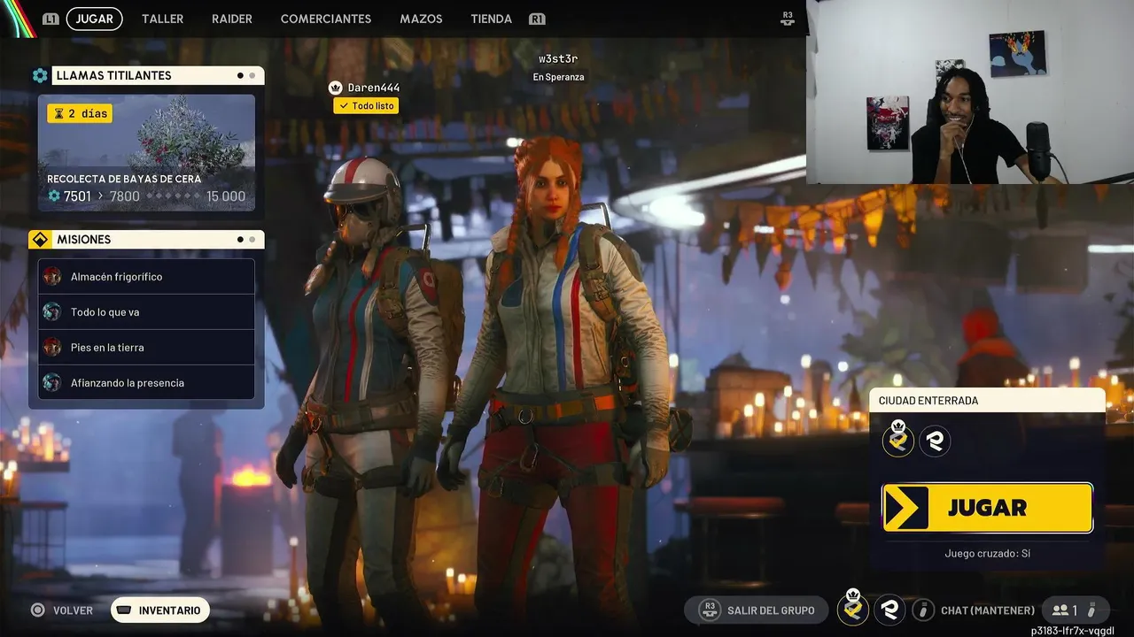The width and height of the screenshot is (1134, 637).
Task: Click the L1 shoulder button icon
Action: pos(50,19)
